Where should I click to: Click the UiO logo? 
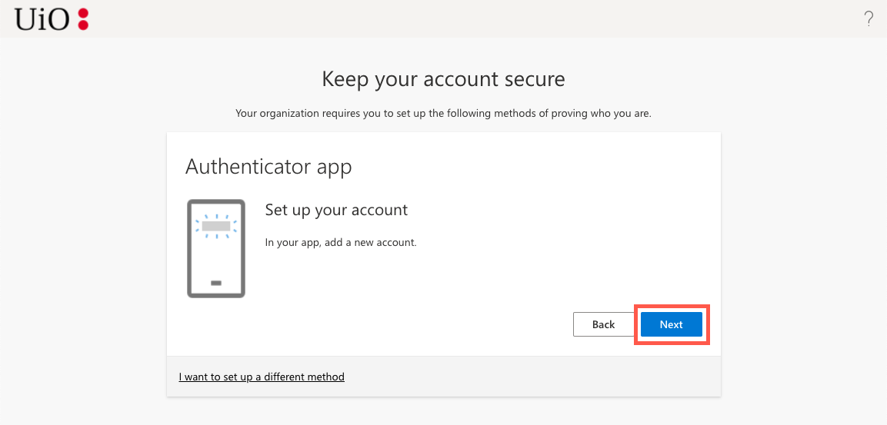(52, 19)
